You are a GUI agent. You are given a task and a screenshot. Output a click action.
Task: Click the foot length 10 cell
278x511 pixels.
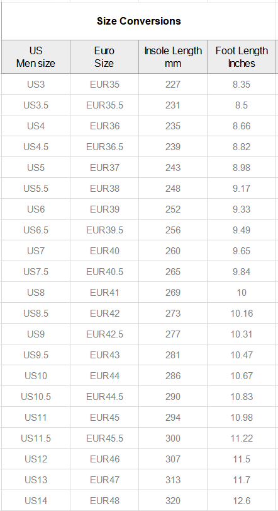pos(242,292)
